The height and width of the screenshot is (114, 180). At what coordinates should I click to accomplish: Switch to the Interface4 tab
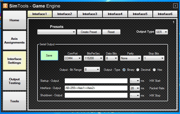[x=115, y=14]
